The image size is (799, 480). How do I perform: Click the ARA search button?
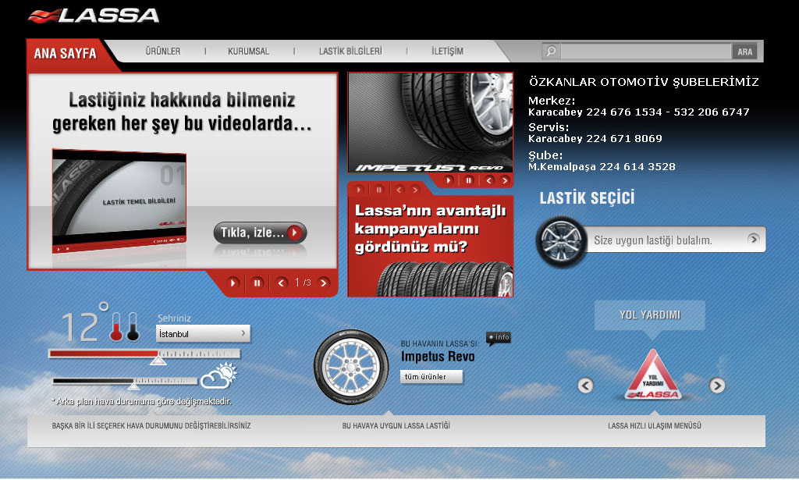tap(744, 52)
